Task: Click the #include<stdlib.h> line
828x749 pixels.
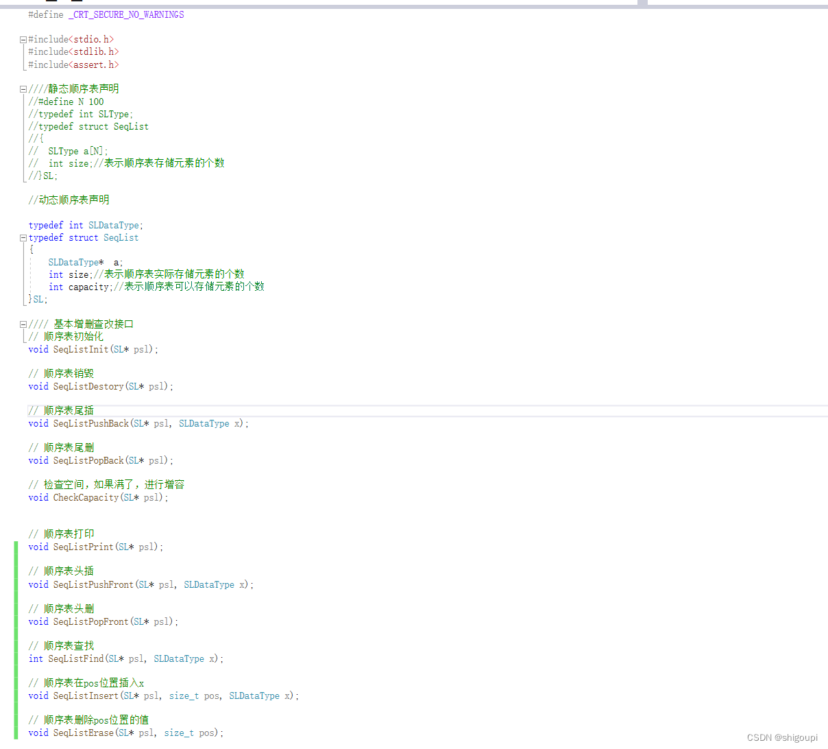Action: [73, 52]
